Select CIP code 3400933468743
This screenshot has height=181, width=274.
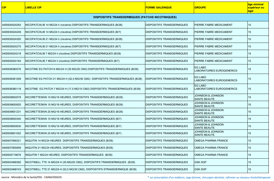click(x=11, y=169)
